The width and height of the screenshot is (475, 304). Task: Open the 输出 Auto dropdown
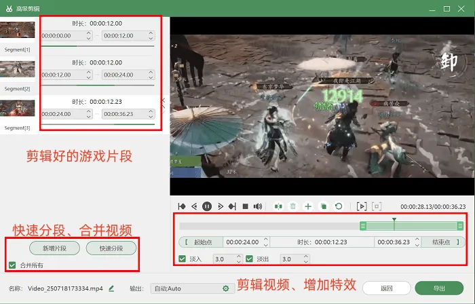(192, 288)
